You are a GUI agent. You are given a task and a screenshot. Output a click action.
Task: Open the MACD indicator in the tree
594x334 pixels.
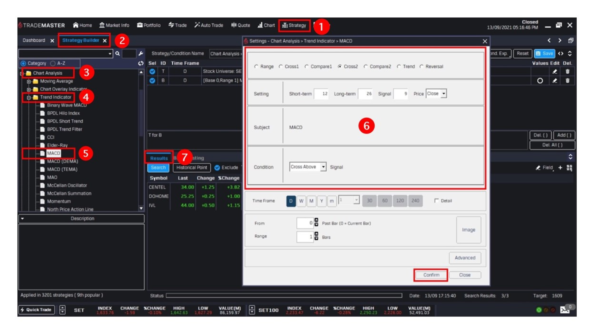[54, 153]
